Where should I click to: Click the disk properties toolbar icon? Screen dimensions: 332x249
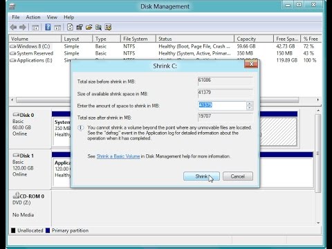[x=80, y=27]
